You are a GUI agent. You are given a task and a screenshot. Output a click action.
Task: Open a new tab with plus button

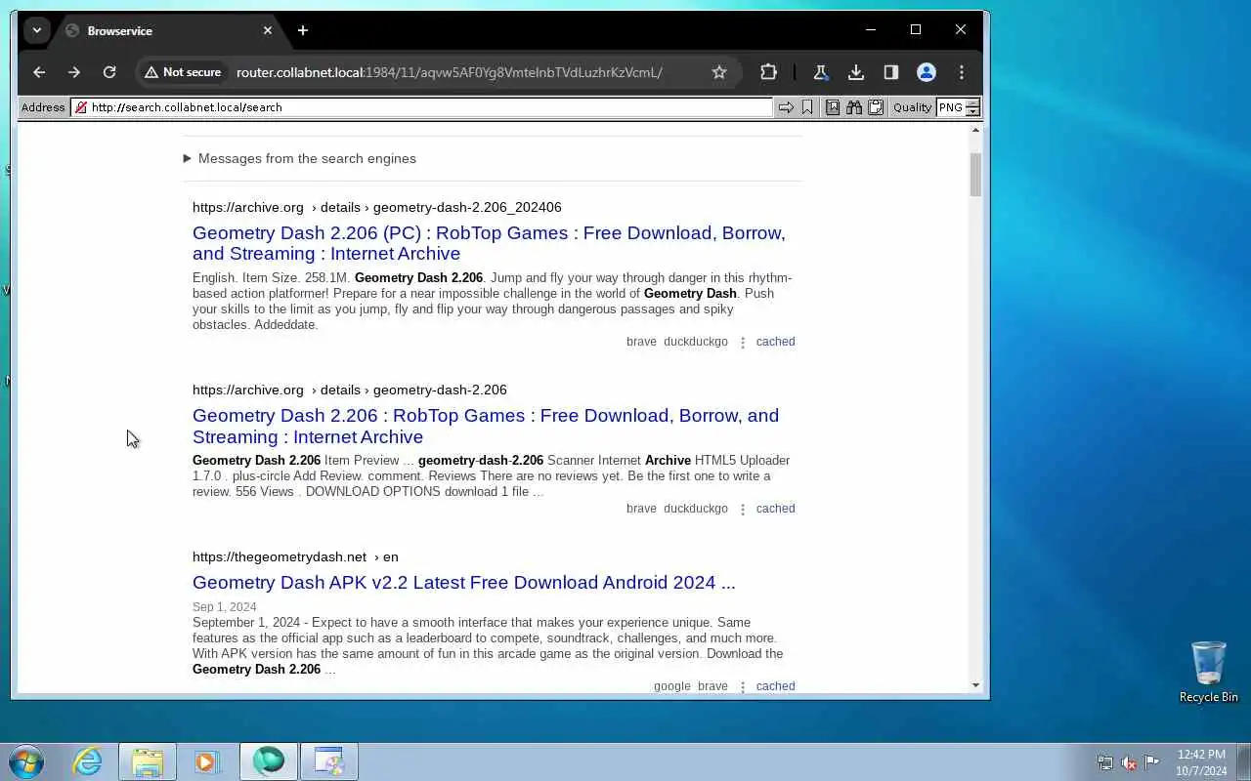click(x=303, y=30)
